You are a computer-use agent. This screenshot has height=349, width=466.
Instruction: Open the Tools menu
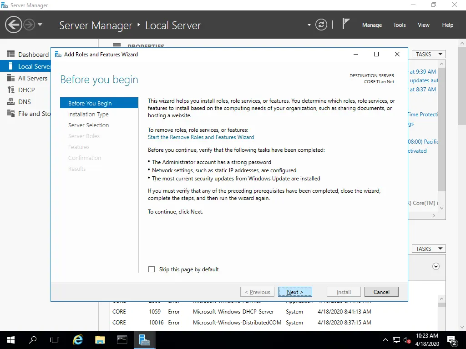[400, 25]
